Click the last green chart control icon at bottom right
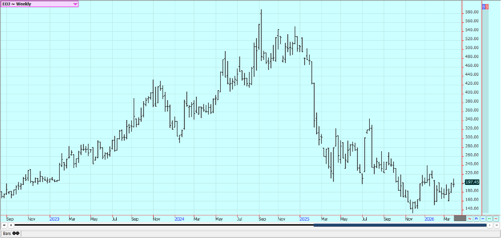 coord(496,218)
